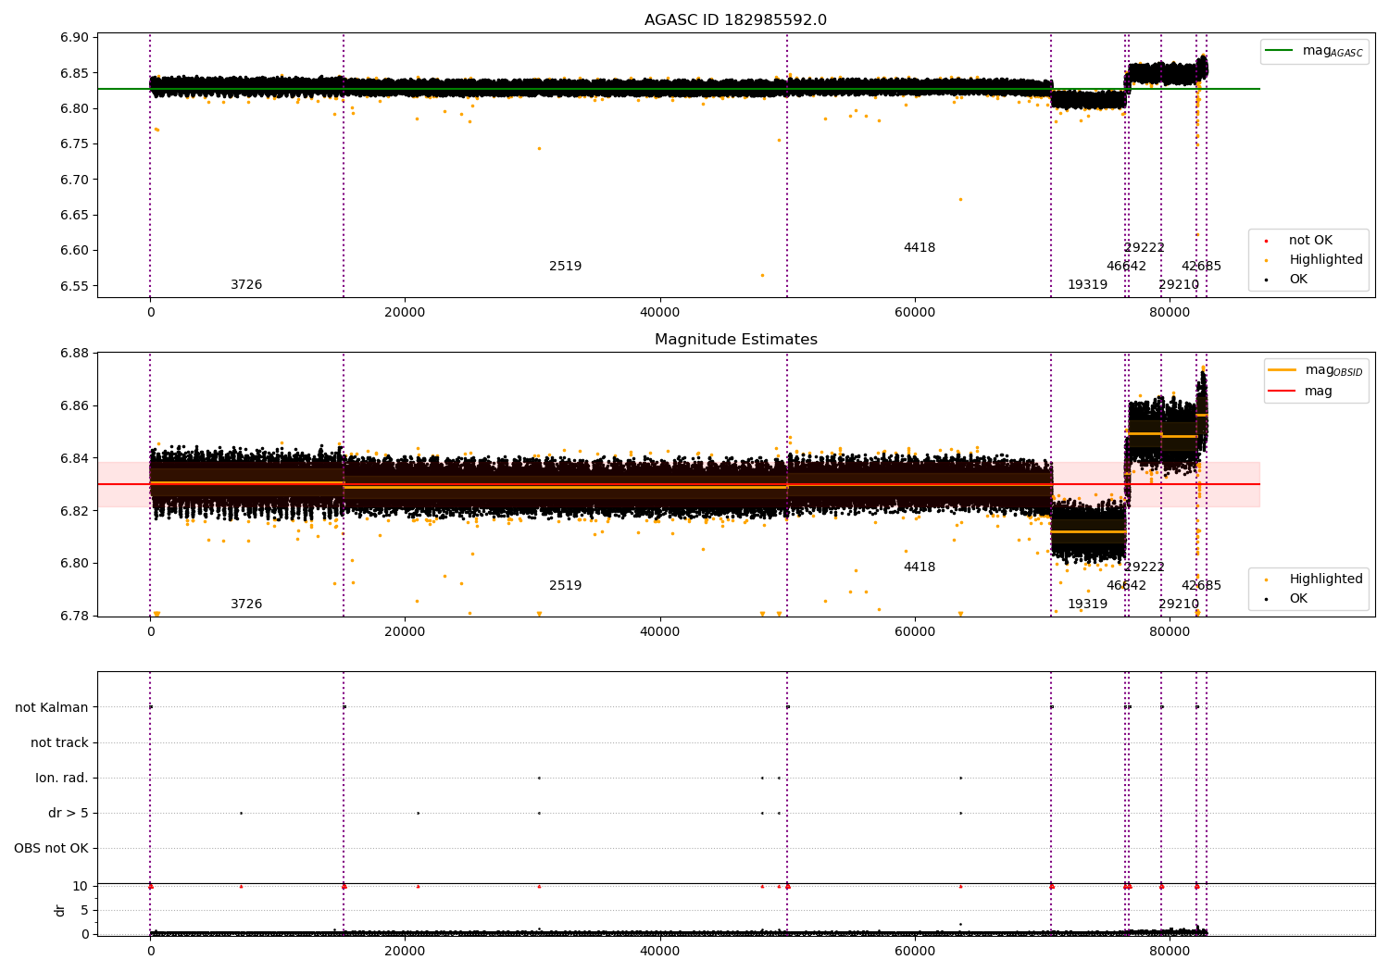
Task: Click the green mag AGASC legend line sample
Action: (1280, 51)
